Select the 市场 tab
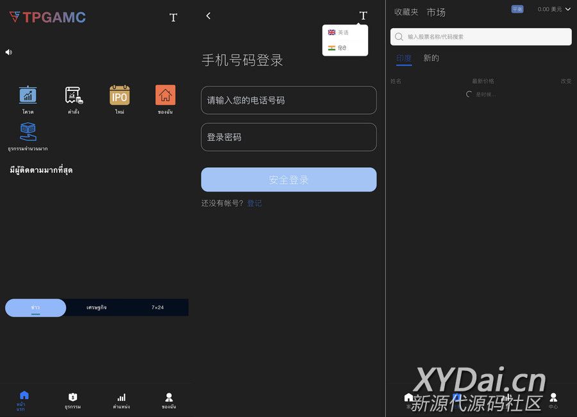 436,12
